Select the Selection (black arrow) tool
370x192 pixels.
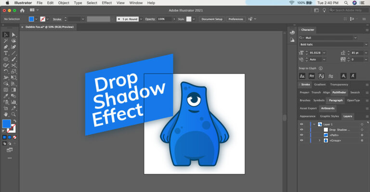click(x=6, y=35)
